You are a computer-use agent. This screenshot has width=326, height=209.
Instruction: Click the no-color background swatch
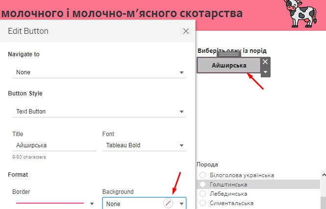click(x=168, y=204)
